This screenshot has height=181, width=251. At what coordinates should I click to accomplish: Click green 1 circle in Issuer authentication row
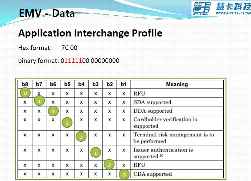[x=96, y=152]
